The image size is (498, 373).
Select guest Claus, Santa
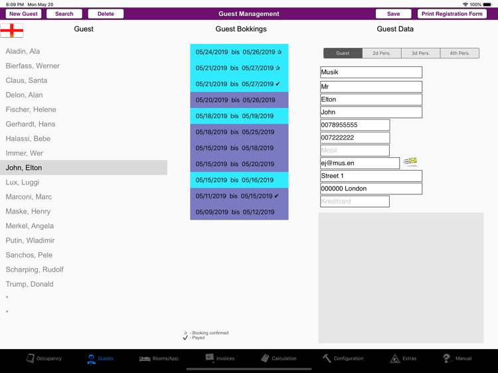[84, 80]
